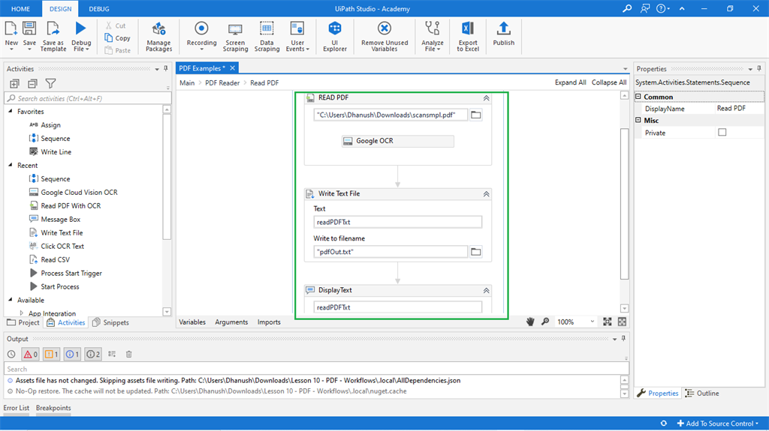The height and width of the screenshot is (431, 769).
Task: Toggle trace messages filter showing 2
Action: tap(93, 354)
